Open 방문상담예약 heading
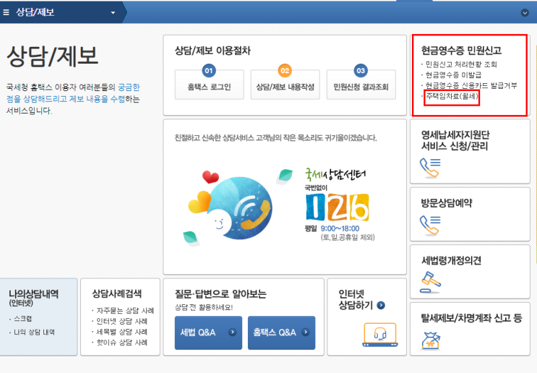 tap(446, 203)
